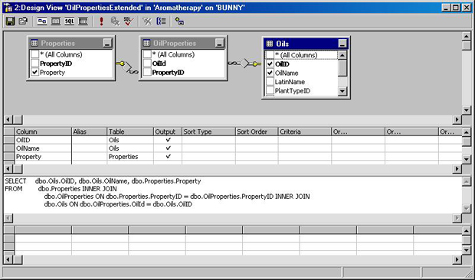This screenshot has width=475, height=280.
Task: Toggle the Show/Hide SQL Pane icon
Action: click(x=70, y=21)
